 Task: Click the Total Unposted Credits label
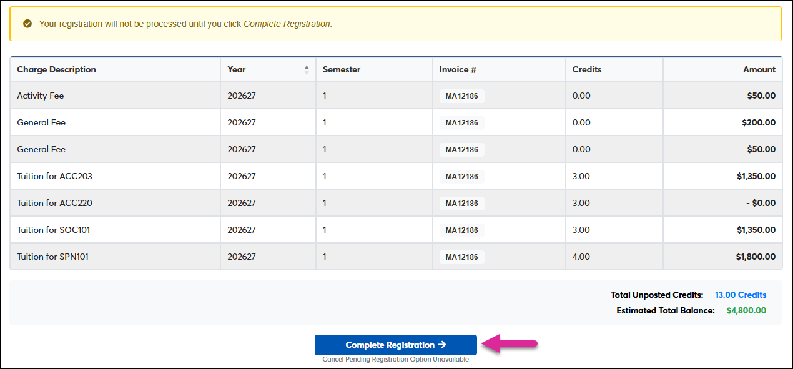(657, 295)
